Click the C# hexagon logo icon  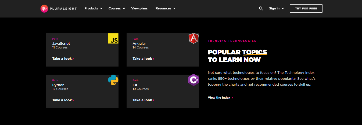[x=193, y=80]
